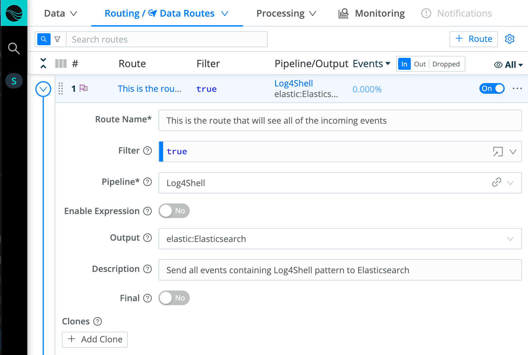Click the Add Clone button

95,339
